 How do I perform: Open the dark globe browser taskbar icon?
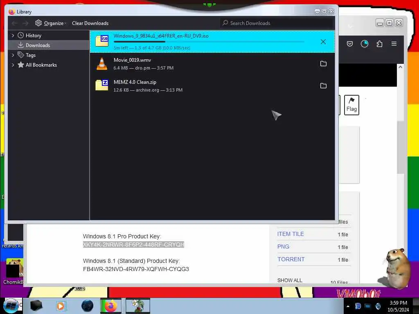(x=87, y=306)
